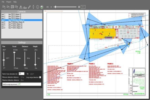The width and height of the screenshot is (150, 100).
Task: Click the SafeZone-edge requirements text field
Action: coord(31,84)
